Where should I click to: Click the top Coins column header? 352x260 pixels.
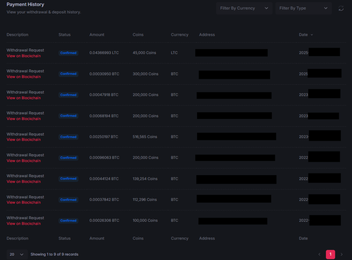tap(138, 35)
